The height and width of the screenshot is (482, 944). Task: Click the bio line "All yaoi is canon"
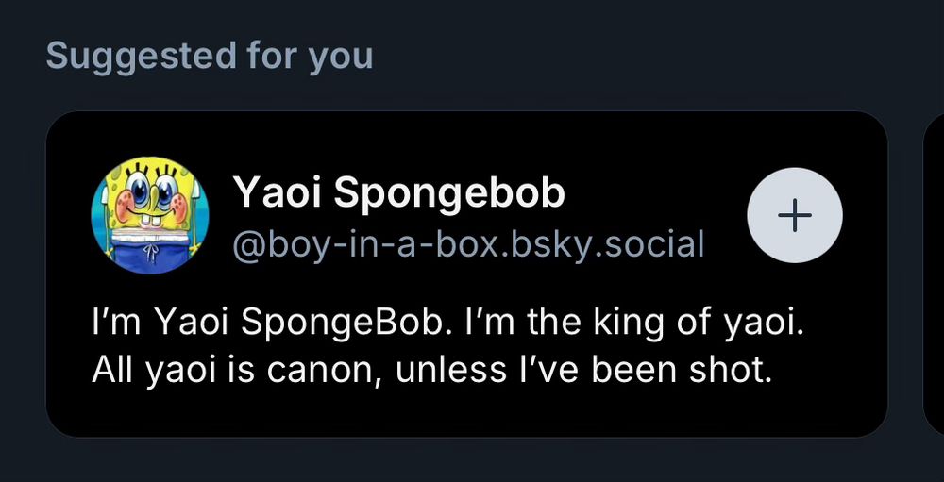(431, 369)
